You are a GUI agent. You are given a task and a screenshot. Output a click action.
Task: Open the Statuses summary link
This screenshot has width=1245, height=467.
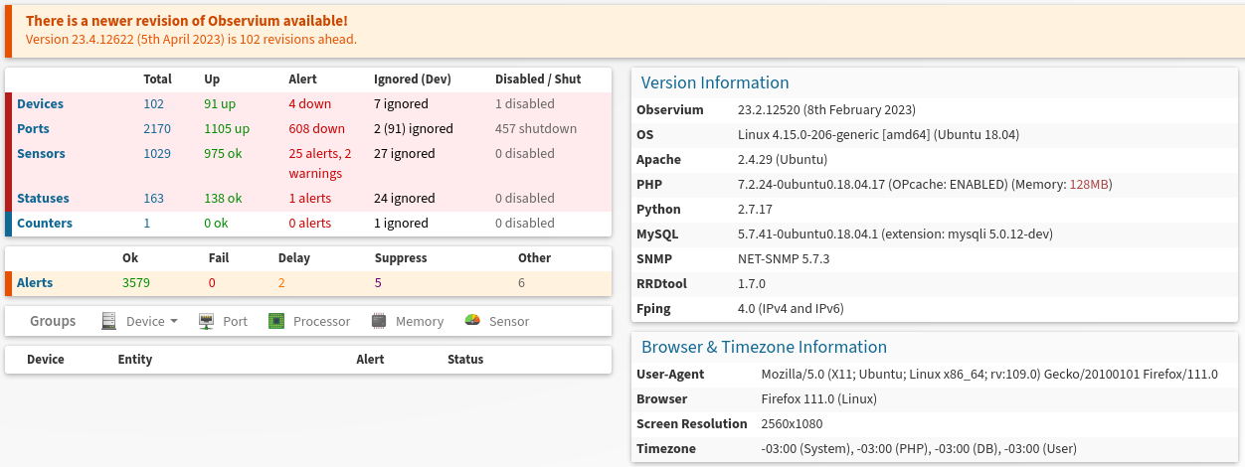click(43, 199)
